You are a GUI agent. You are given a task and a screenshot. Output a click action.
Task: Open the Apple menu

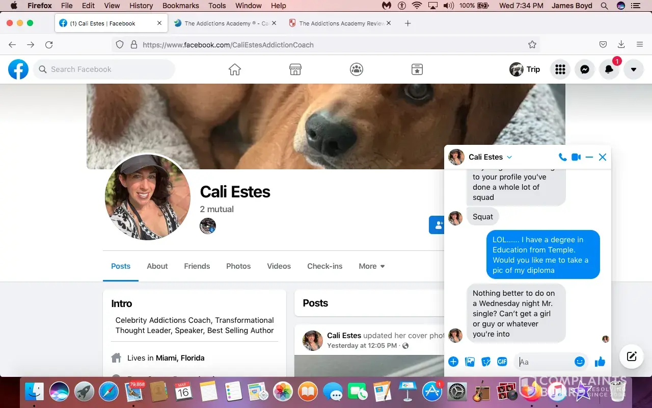(14, 6)
